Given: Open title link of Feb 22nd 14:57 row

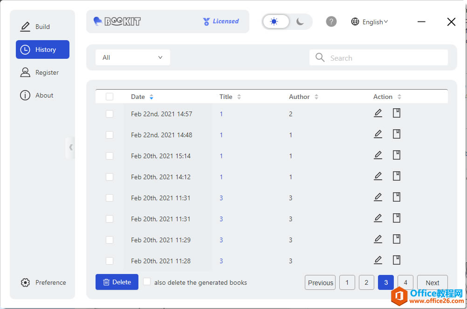Looking at the screenshot, I should 221,114.
